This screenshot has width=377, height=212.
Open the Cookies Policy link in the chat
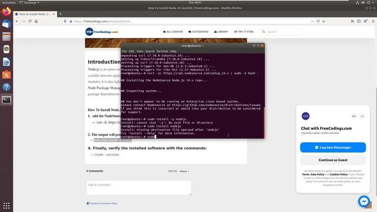click(x=339, y=174)
